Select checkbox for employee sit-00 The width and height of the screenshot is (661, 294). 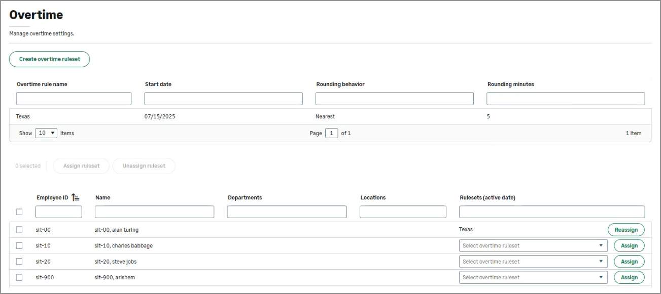click(19, 230)
